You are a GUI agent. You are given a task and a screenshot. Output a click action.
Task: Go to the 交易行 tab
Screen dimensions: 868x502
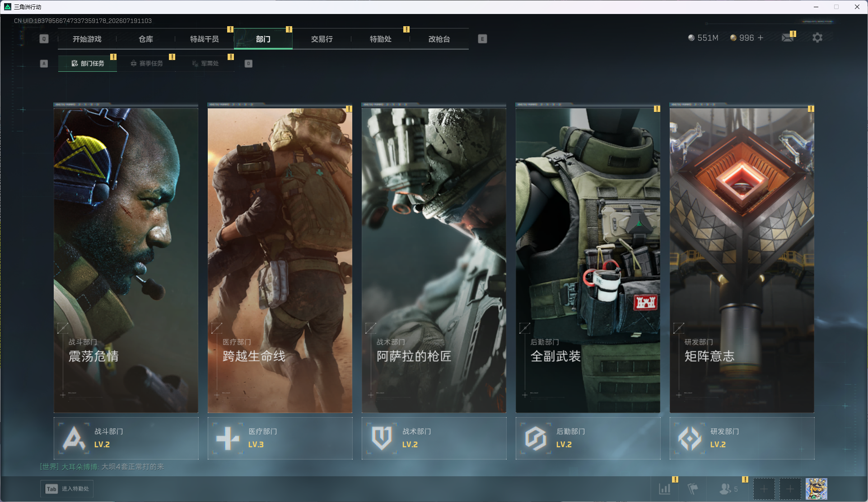[x=322, y=39]
